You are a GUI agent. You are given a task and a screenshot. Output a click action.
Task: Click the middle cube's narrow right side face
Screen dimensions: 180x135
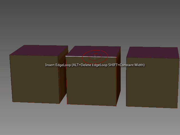tap(118, 79)
